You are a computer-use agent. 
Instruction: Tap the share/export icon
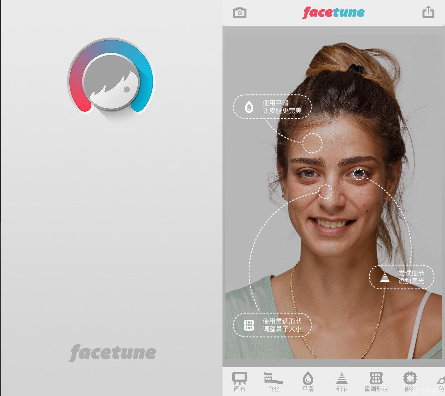pos(428,12)
